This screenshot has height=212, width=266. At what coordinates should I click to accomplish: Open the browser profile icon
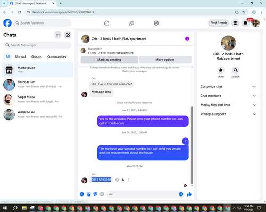coord(254,12)
